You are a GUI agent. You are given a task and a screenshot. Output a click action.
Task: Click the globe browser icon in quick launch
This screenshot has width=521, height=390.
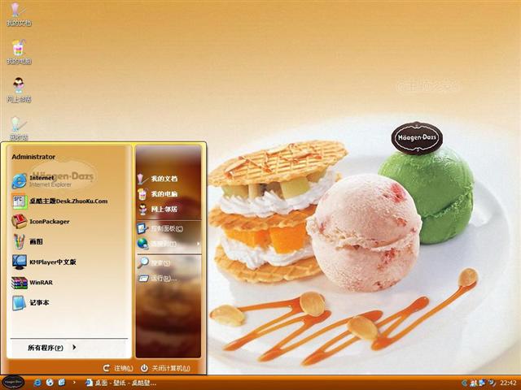tap(50, 383)
